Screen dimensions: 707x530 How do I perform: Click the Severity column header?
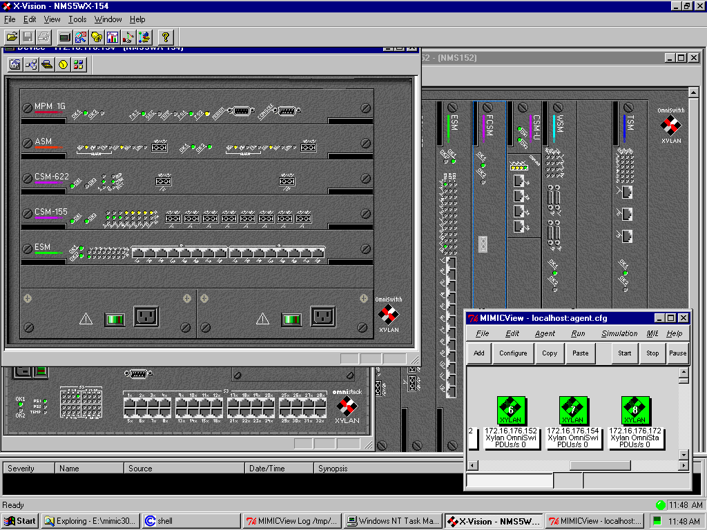pyautogui.click(x=29, y=469)
